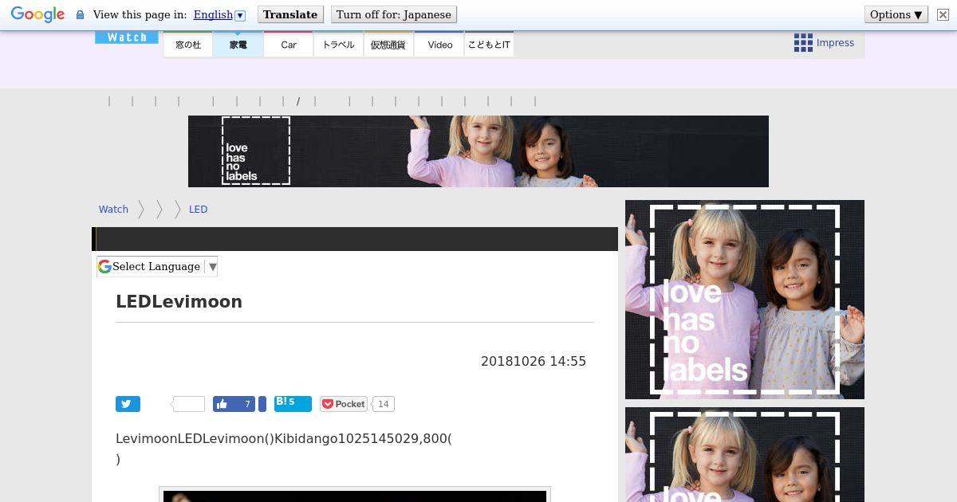Viewport: 957px width, 502px height.
Task: Open the English language dropdown arrow
Action: [240, 15]
